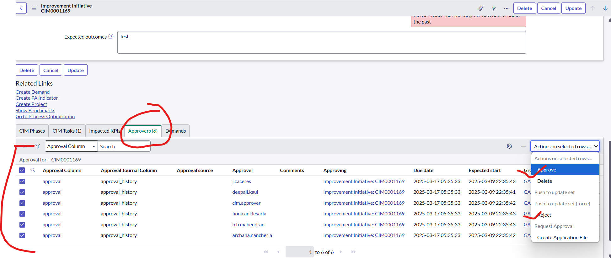Focus the Expected outcomes text area
This screenshot has height=258, width=611.
(x=322, y=42)
